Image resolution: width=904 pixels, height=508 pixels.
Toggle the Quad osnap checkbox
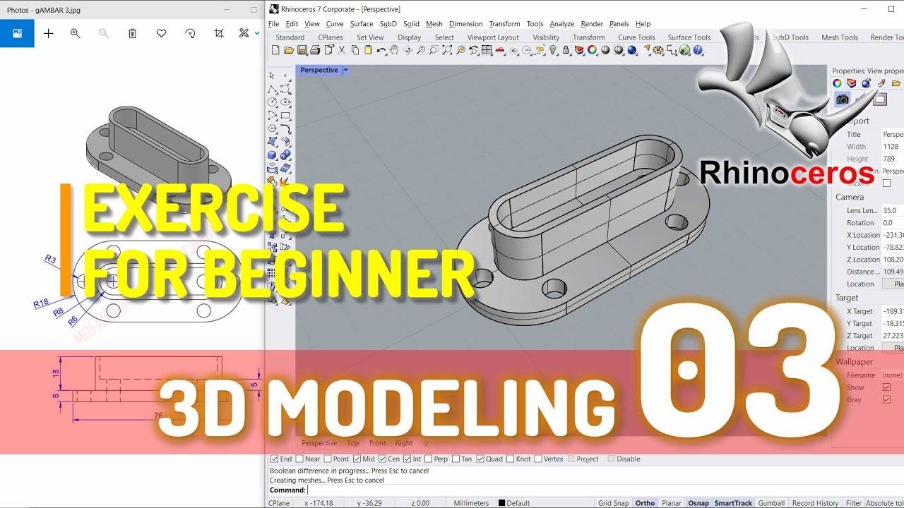click(x=480, y=459)
